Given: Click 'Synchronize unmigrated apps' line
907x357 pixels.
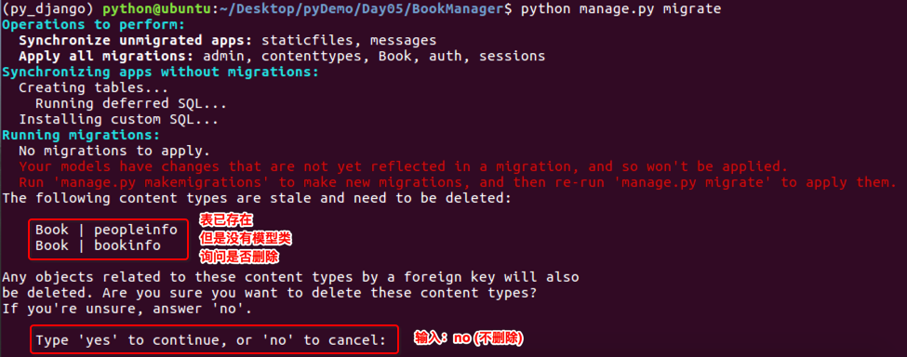Looking at the screenshot, I should pos(227,40).
